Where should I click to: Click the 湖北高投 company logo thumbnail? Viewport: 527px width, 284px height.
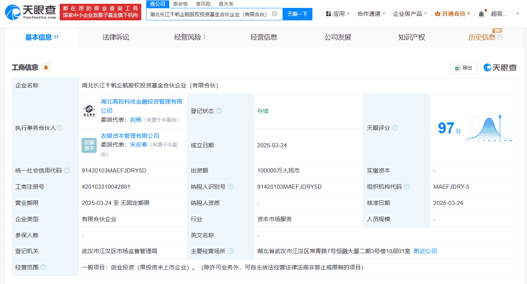tap(89, 111)
